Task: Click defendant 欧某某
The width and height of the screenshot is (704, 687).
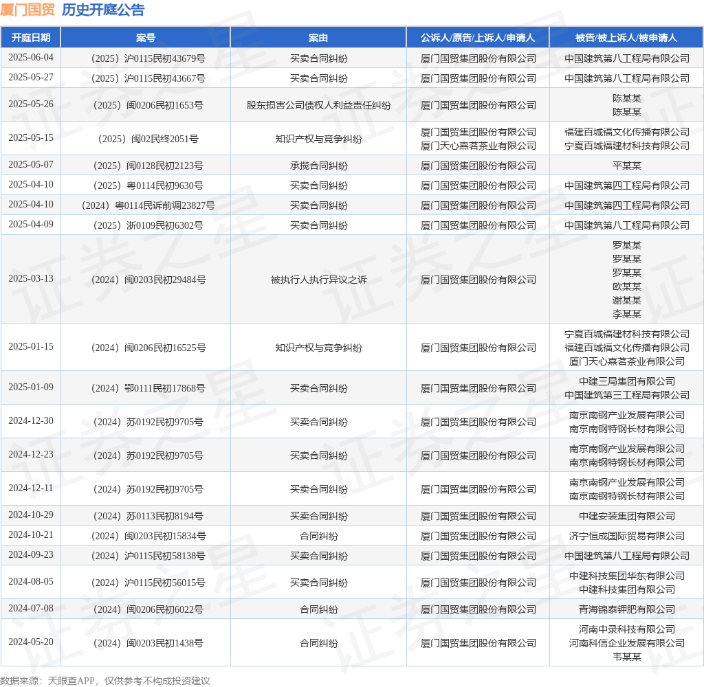Action: pos(627,286)
